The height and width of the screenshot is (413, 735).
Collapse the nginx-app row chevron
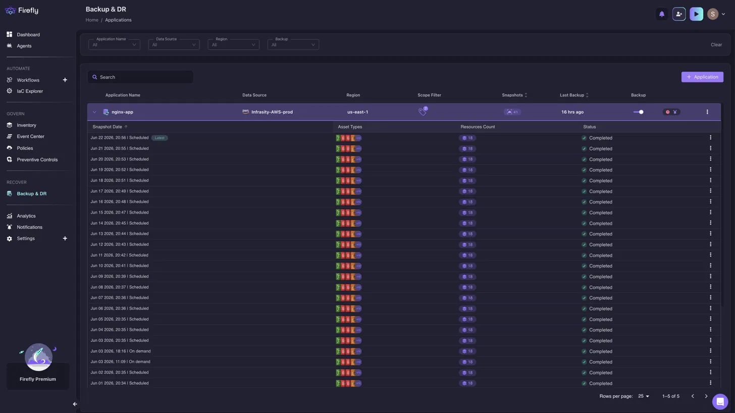pos(94,112)
